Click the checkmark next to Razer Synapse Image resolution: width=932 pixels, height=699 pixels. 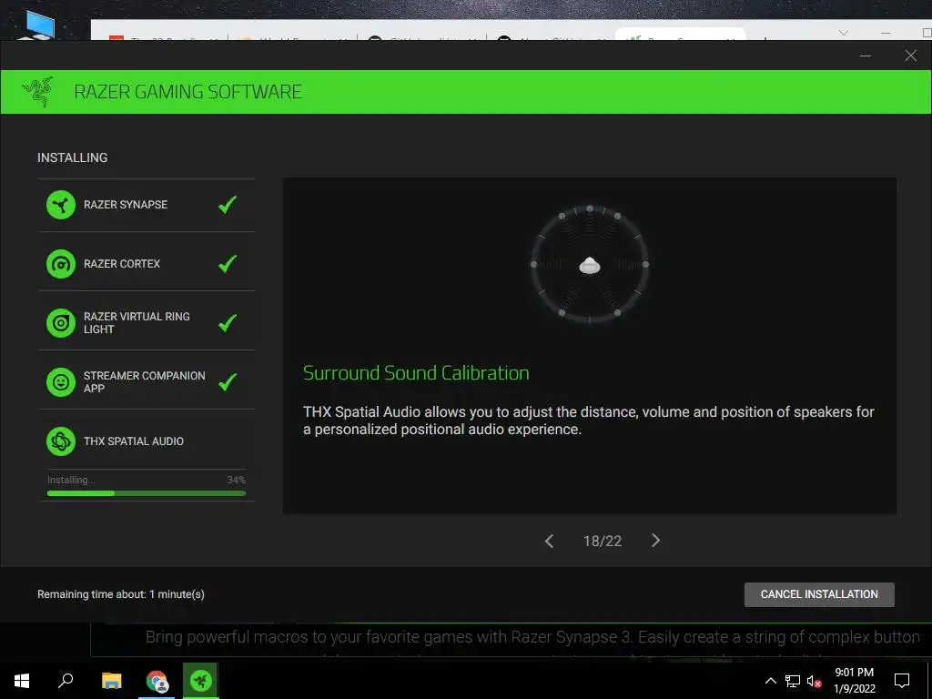pyautogui.click(x=228, y=205)
